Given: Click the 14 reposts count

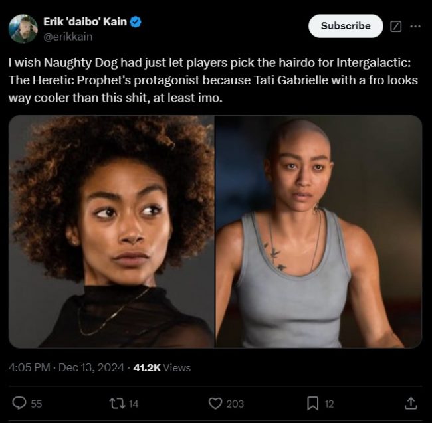Looking at the screenshot, I should [134, 404].
